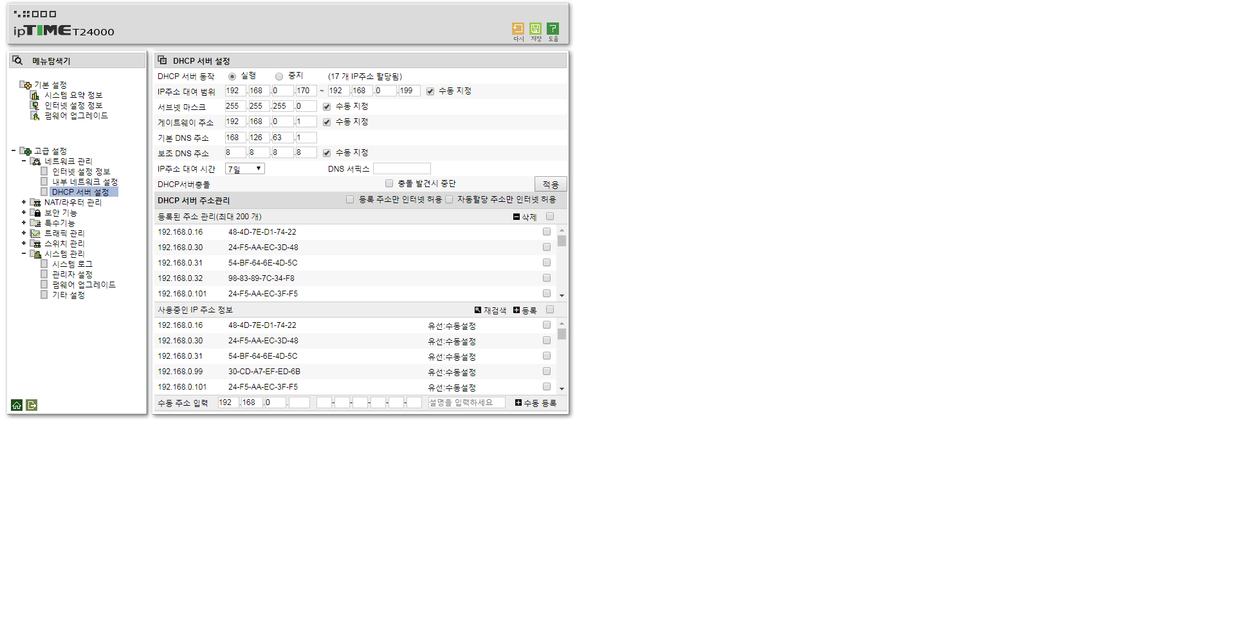Check 등록 주소만 인터넷 허용
This screenshot has width=1235, height=623.
click(350, 199)
